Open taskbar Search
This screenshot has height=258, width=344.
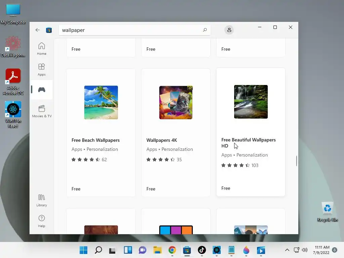(x=98, y=250)
